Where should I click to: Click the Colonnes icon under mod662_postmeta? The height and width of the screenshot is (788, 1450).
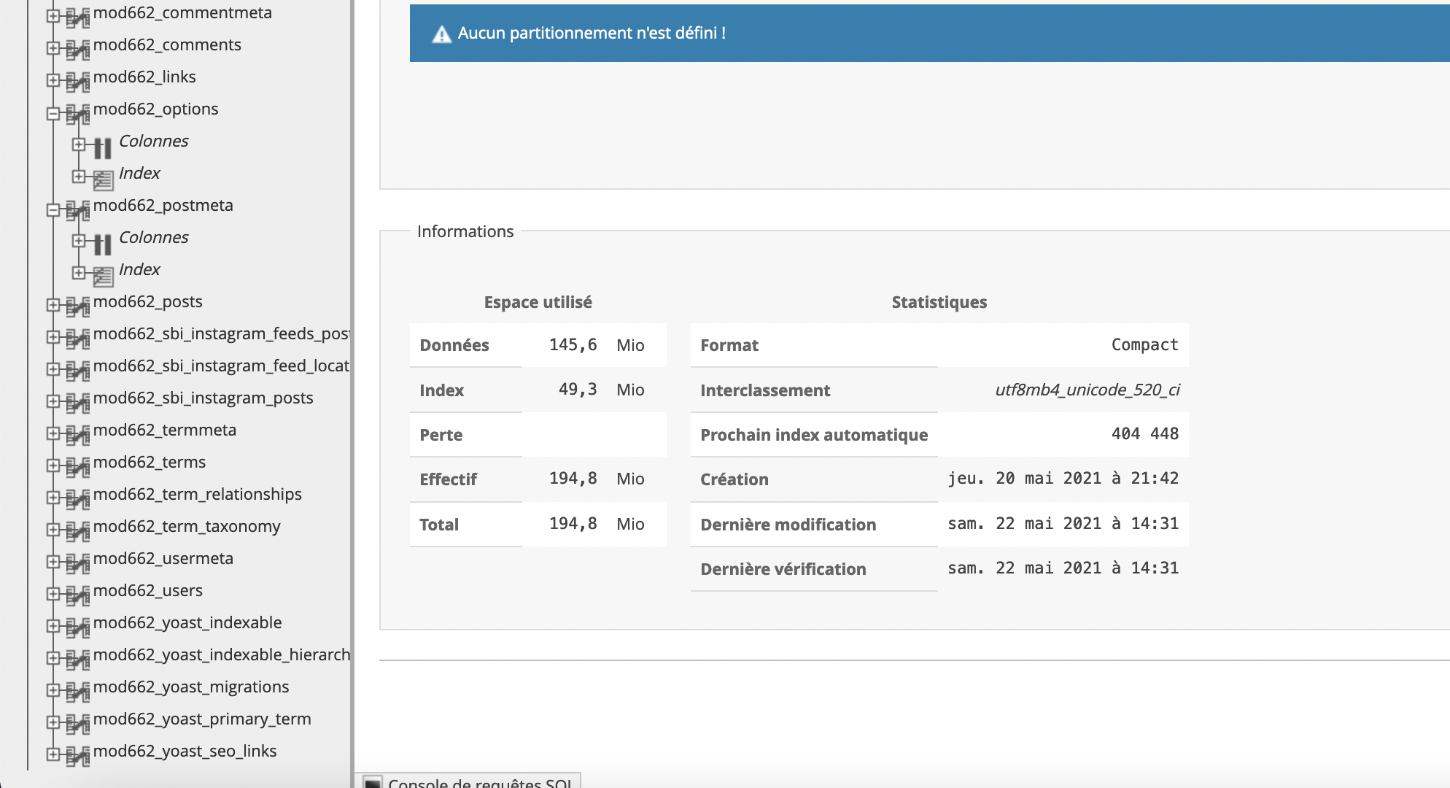[x=103, y=243]
